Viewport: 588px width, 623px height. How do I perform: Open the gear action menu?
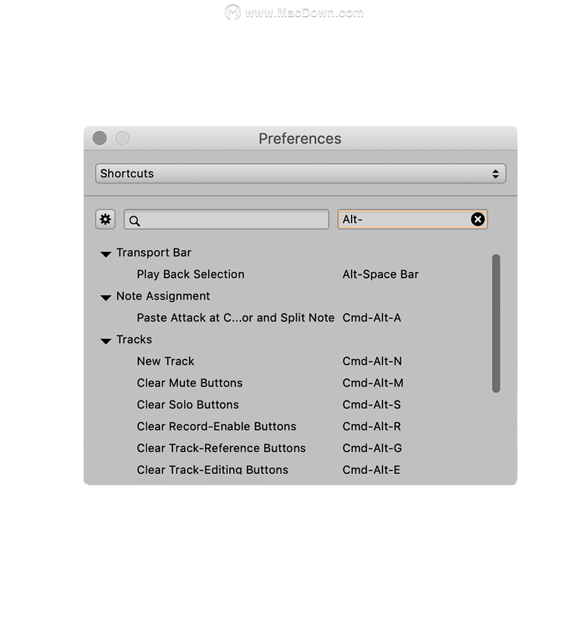(105, 219)
